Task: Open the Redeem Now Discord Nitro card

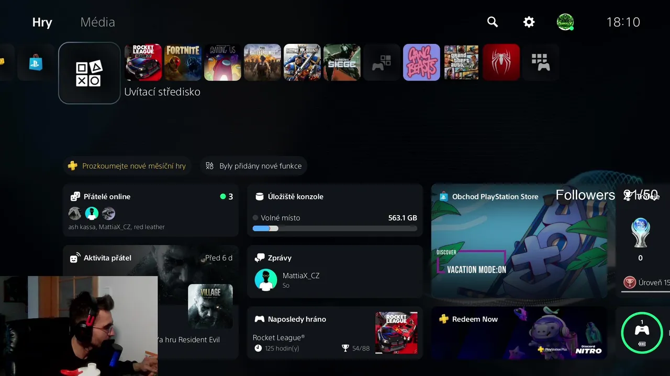Action: tap(519, 333)
